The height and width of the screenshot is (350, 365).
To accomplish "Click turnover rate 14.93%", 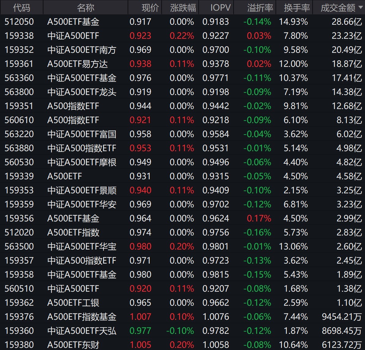I will (293, 22).
